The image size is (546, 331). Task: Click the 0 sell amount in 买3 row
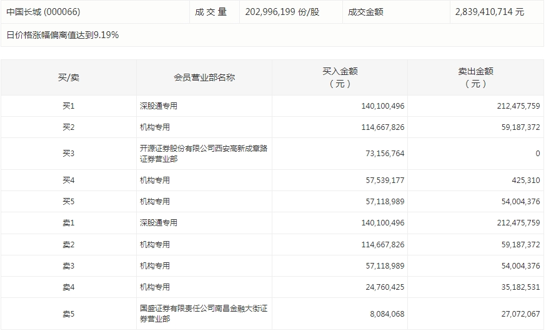pyautogui.click(x=537, y=154)
